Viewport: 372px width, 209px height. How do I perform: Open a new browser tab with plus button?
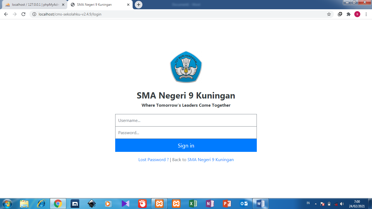[x=139, y=5]
